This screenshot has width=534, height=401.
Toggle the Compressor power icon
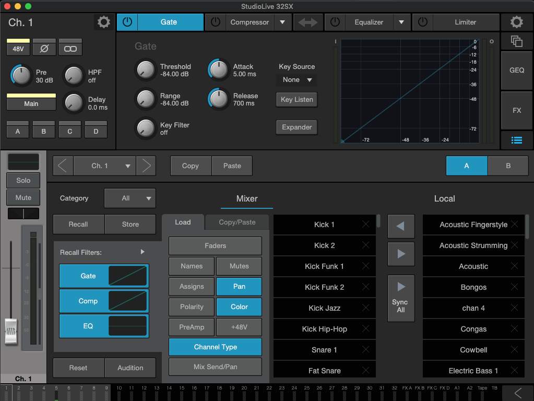(215, 22)
